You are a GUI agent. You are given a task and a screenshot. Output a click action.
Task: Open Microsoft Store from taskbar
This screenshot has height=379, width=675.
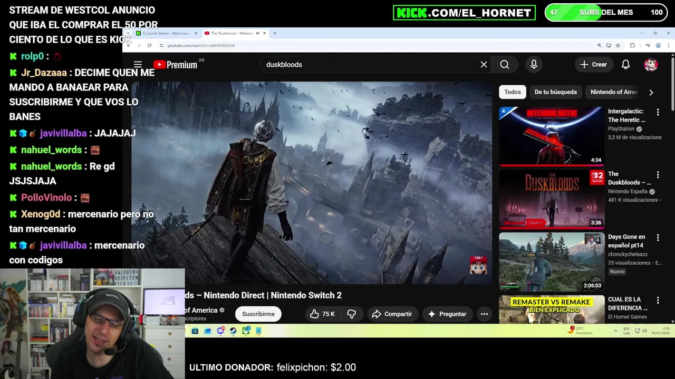(195, 331)
